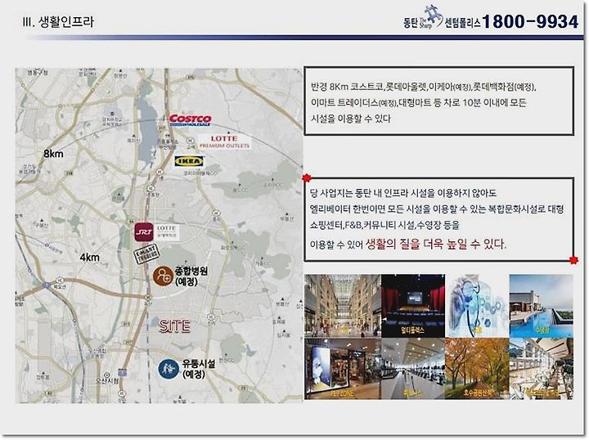Select the Lotte Premium Outlets logo

pos(224,141)
